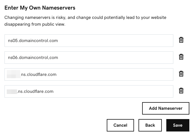Click '.ns.cloudflare.com' text in the last field

(35, 91)
